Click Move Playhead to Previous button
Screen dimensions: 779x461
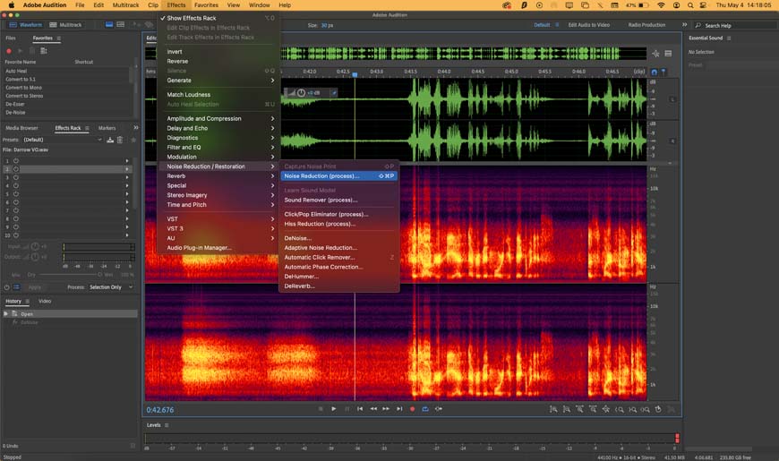(360, 409)
